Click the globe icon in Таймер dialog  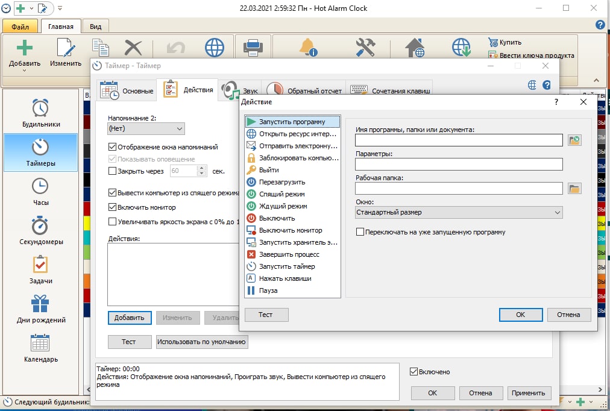(532, 85)
